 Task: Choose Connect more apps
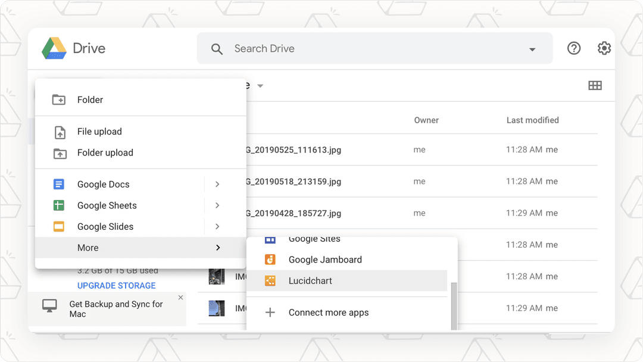click(x=328, y=312)
